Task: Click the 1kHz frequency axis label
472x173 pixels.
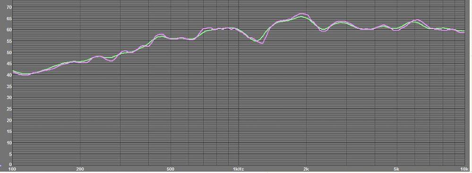Action: 238,169
